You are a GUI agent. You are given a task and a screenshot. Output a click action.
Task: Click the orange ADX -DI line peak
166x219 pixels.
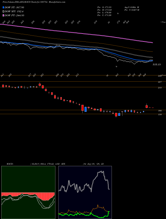click(x=98, y=205)
